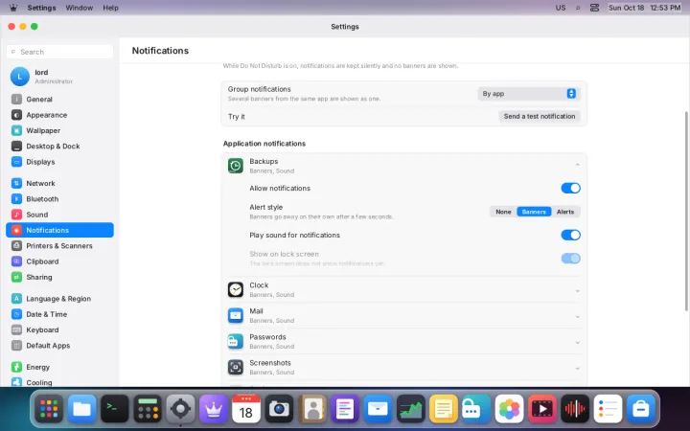Set alert style to None
This screenshot has width=690, height=431.
point(503,212)
